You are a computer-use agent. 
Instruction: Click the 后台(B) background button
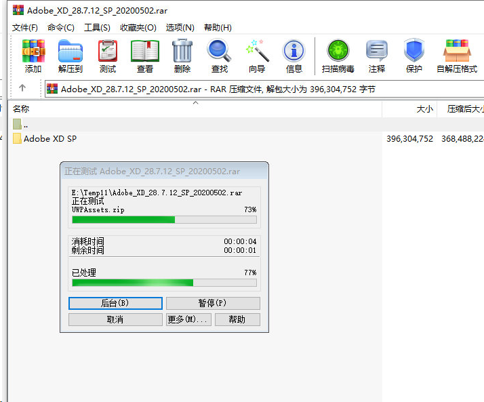(115, 303)
